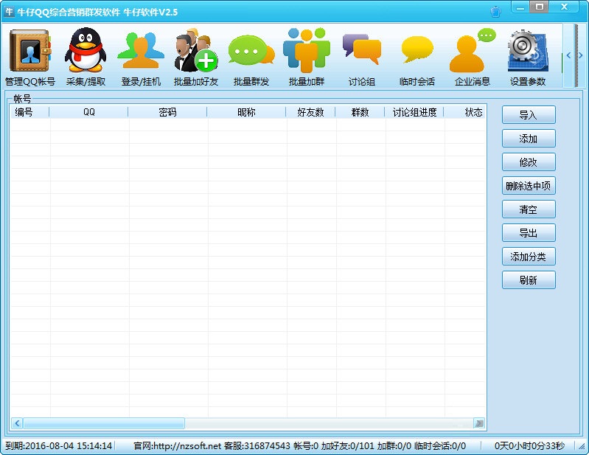Viewport: 589px width, 455px height.
Task: Click the 到期:2016-08-04 status text
Action: point(58,446)
